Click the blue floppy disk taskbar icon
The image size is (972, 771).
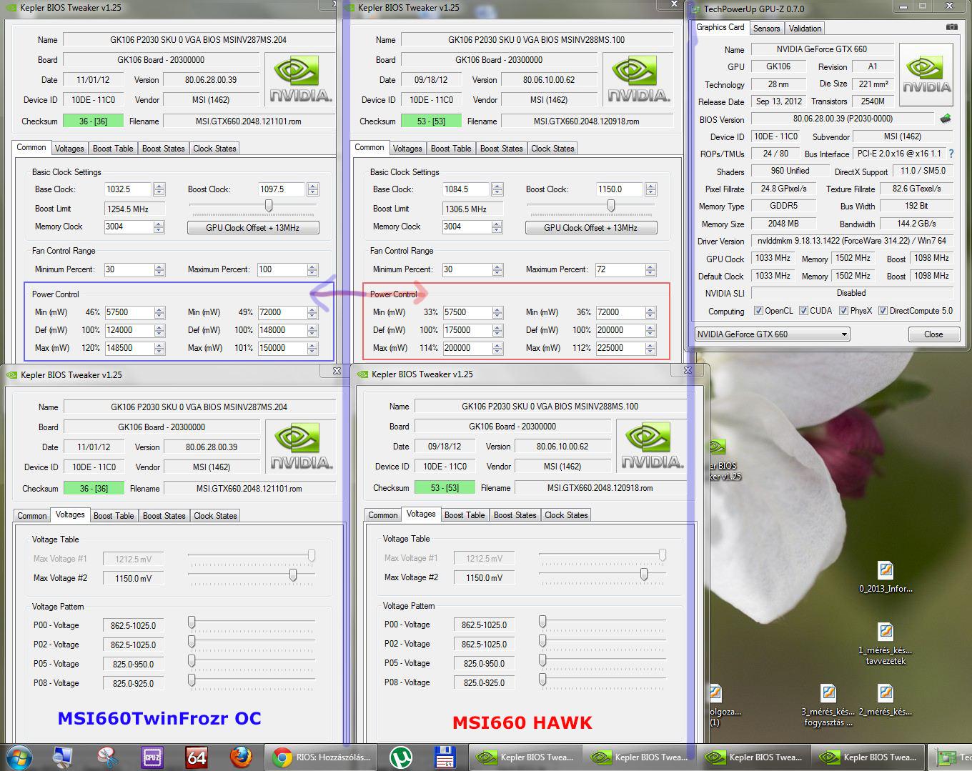[445, 757]
